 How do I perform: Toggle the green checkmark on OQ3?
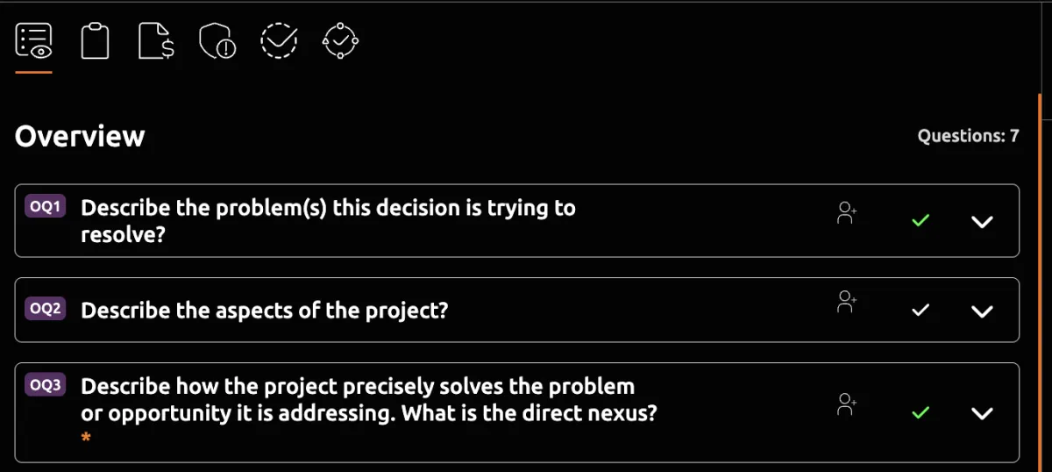coord(920,412)
